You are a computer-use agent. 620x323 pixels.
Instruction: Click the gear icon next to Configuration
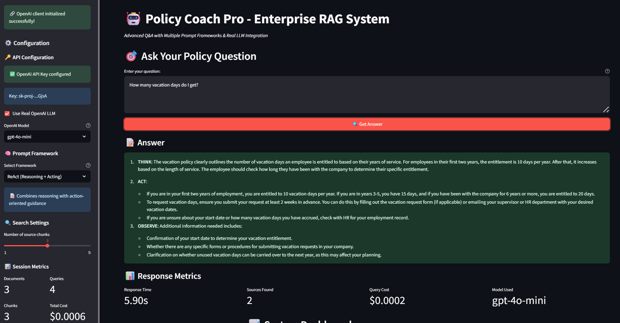(x=8, y=43)
